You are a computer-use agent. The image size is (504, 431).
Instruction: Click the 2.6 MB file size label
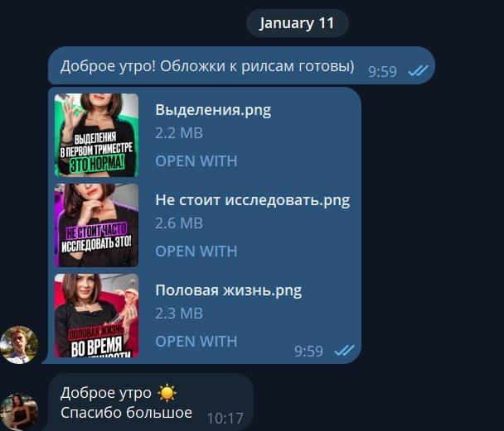pyautogui.click(x=179, y=223)
